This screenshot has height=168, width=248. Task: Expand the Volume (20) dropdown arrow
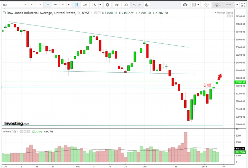pyautogui.click(x=18, y=132)
